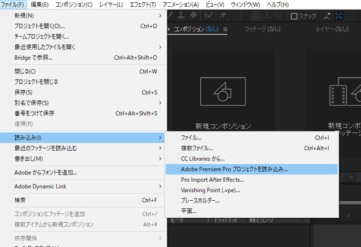Choose Pro Import After Effects... entry
Viewport: 361px width, 247px height.
(x=252, y=179)
